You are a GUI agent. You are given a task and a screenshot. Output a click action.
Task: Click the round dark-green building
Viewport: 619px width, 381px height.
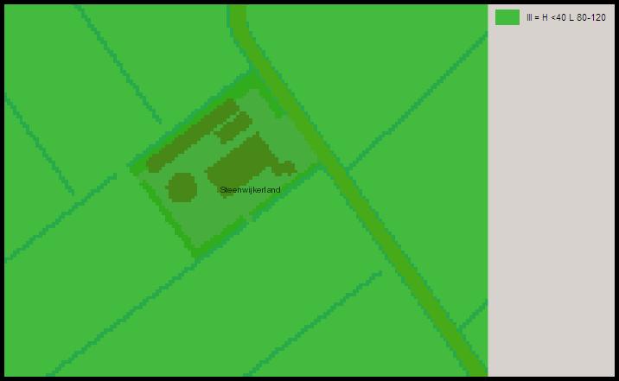click(182, 187)
